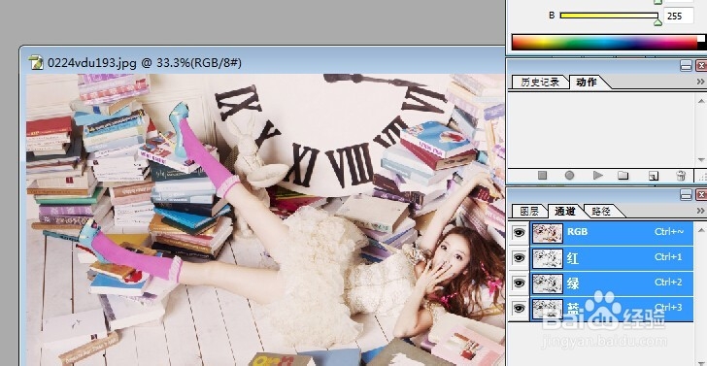Open the 路径 (Paths) tab
The image size is (707, 366).
(x=601, y=211)
